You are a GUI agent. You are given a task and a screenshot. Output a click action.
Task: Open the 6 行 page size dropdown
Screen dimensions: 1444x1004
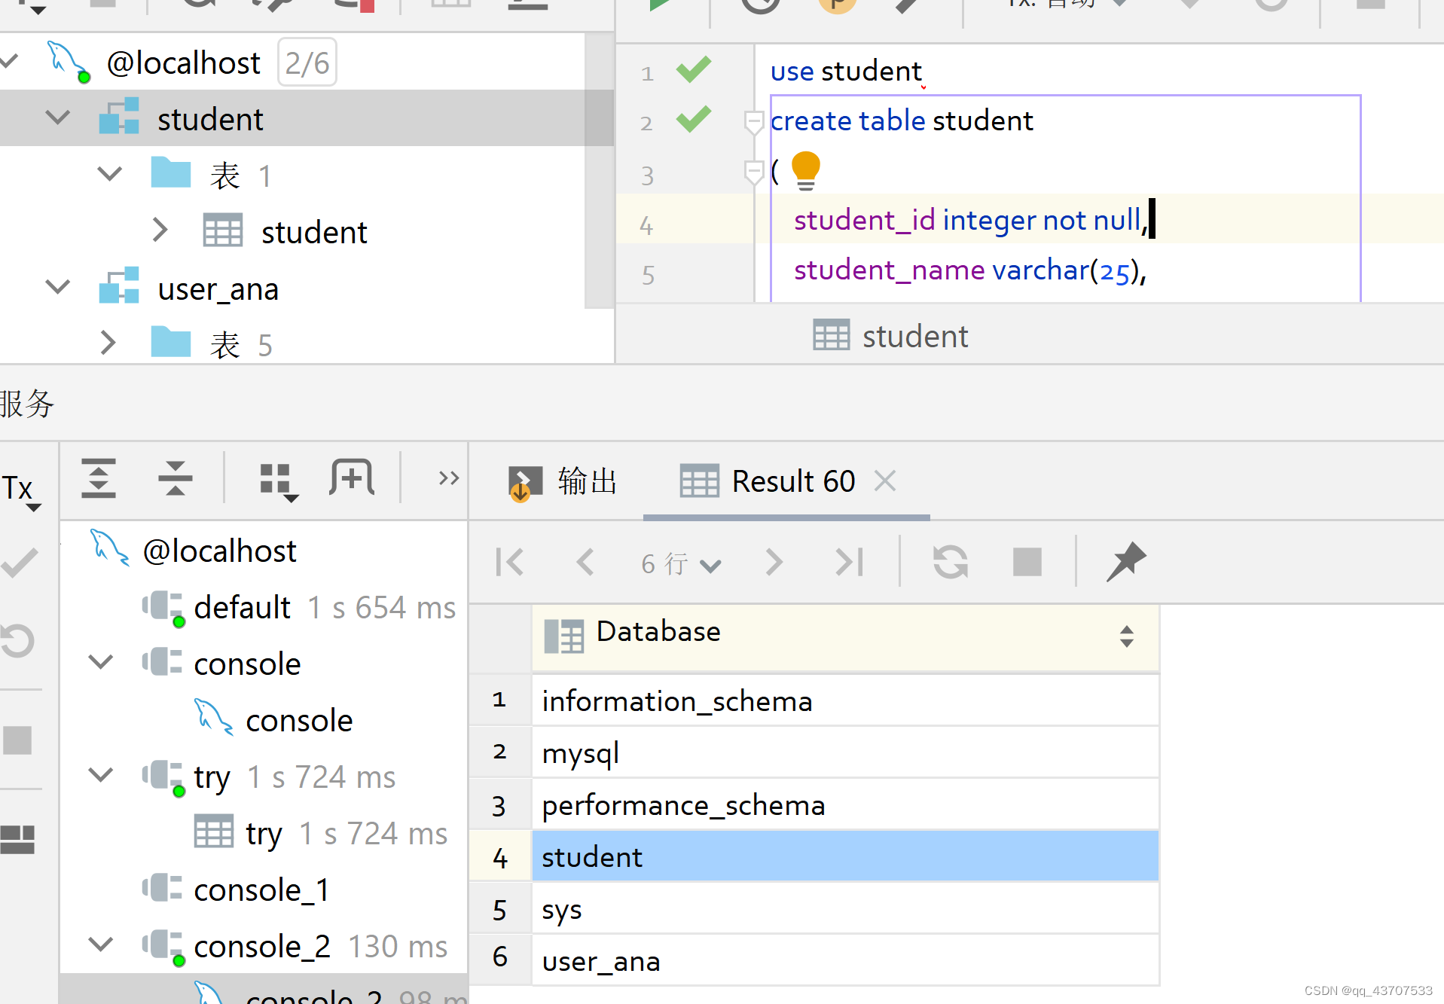[x=681, y=563]
